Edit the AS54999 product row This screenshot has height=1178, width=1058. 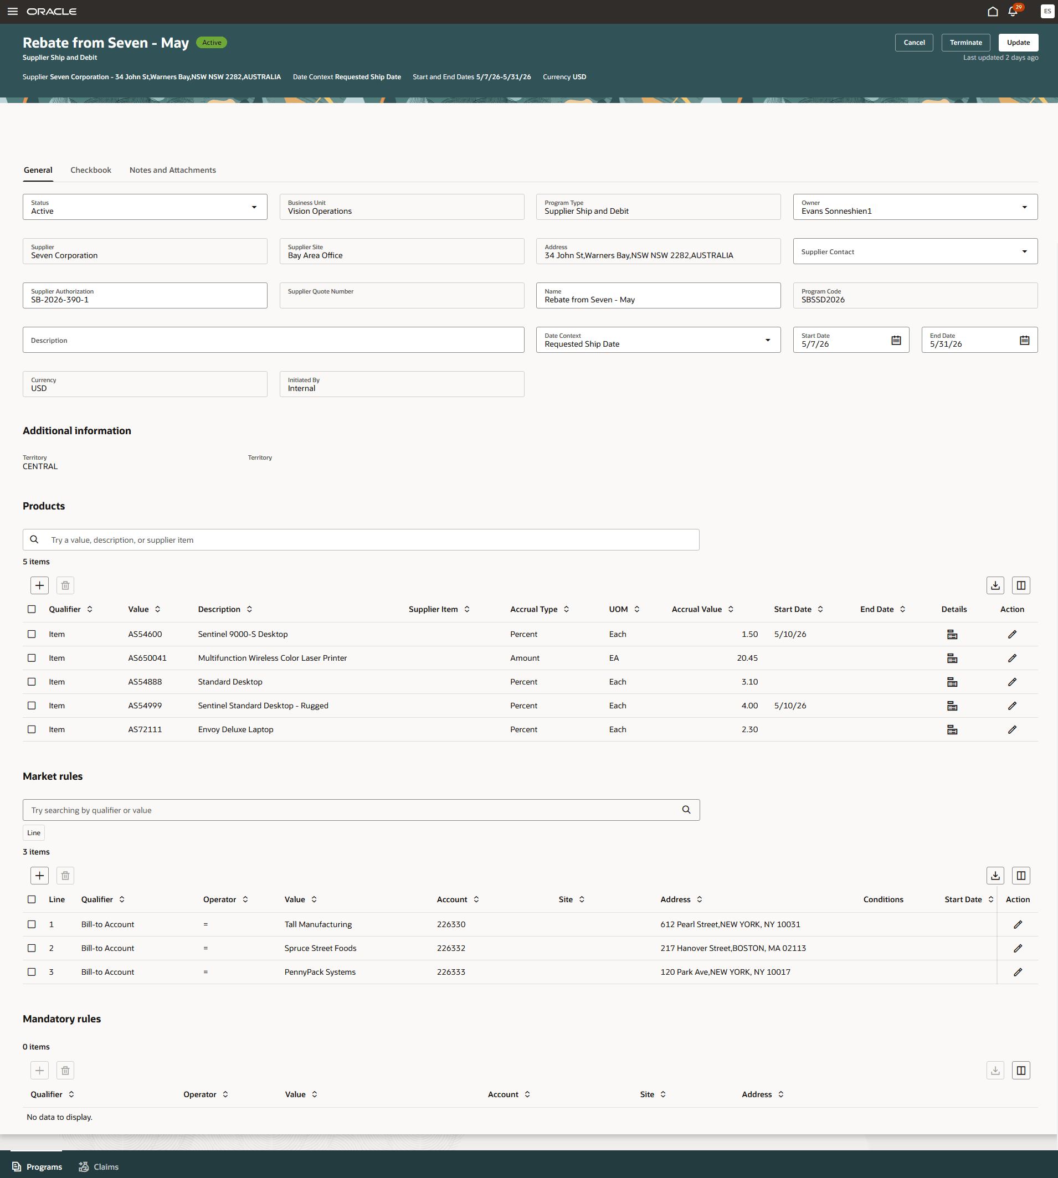click(x=1012, y=706)
